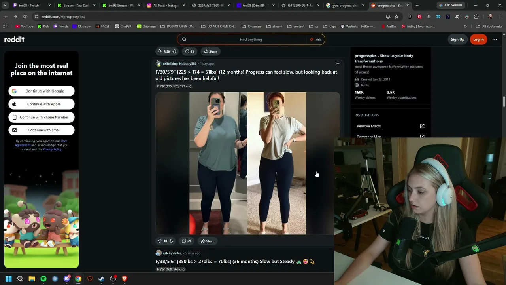Click Continue with Phone Number

tap(42, 117)
